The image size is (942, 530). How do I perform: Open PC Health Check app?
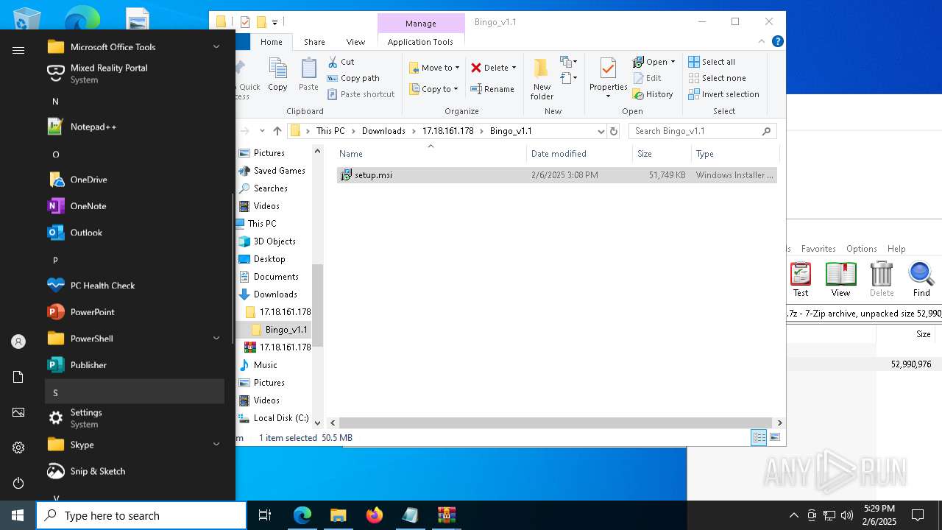pos(135,286)
